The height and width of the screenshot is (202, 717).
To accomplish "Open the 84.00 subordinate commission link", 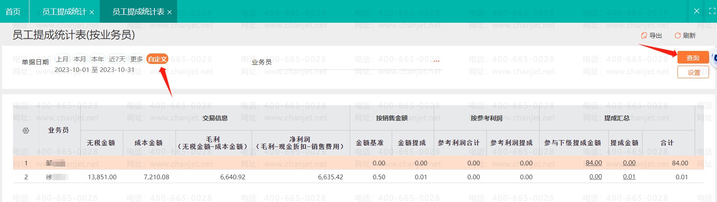I will point(594,163).
